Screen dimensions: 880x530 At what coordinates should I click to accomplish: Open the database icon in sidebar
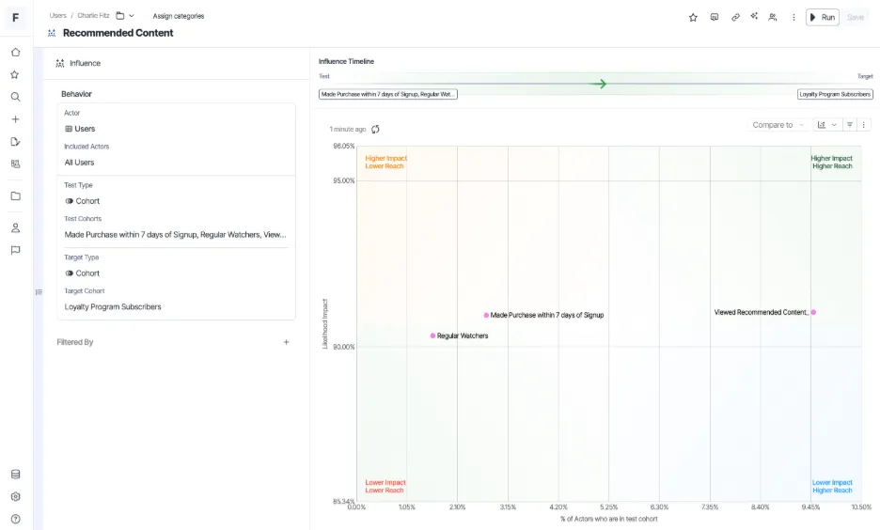point(16,475)
